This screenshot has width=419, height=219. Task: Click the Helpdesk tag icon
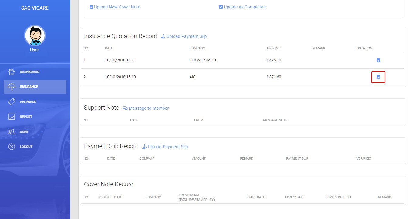12,102
